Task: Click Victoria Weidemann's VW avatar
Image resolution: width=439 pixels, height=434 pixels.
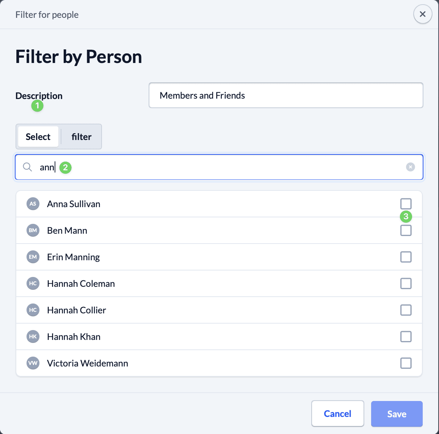Action: [x=33, y=363]
